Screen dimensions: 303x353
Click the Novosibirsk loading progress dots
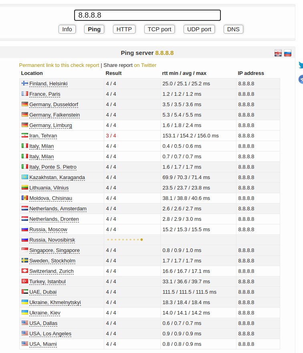tap(125, 240)
